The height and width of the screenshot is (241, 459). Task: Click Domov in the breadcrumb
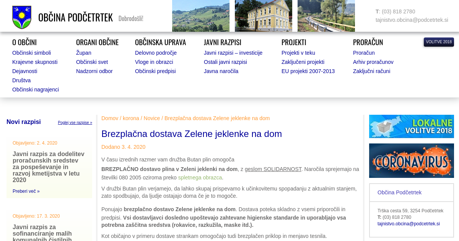tap(109, 118)
